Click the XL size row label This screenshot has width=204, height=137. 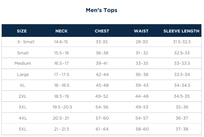tap(23, 85)
